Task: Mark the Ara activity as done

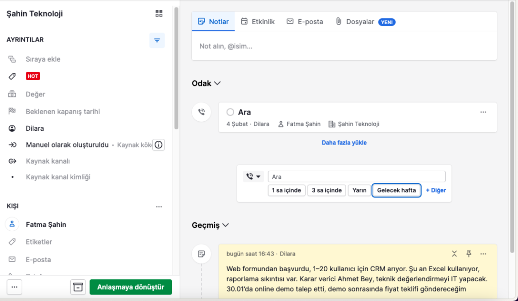Action: click(230, 112)
